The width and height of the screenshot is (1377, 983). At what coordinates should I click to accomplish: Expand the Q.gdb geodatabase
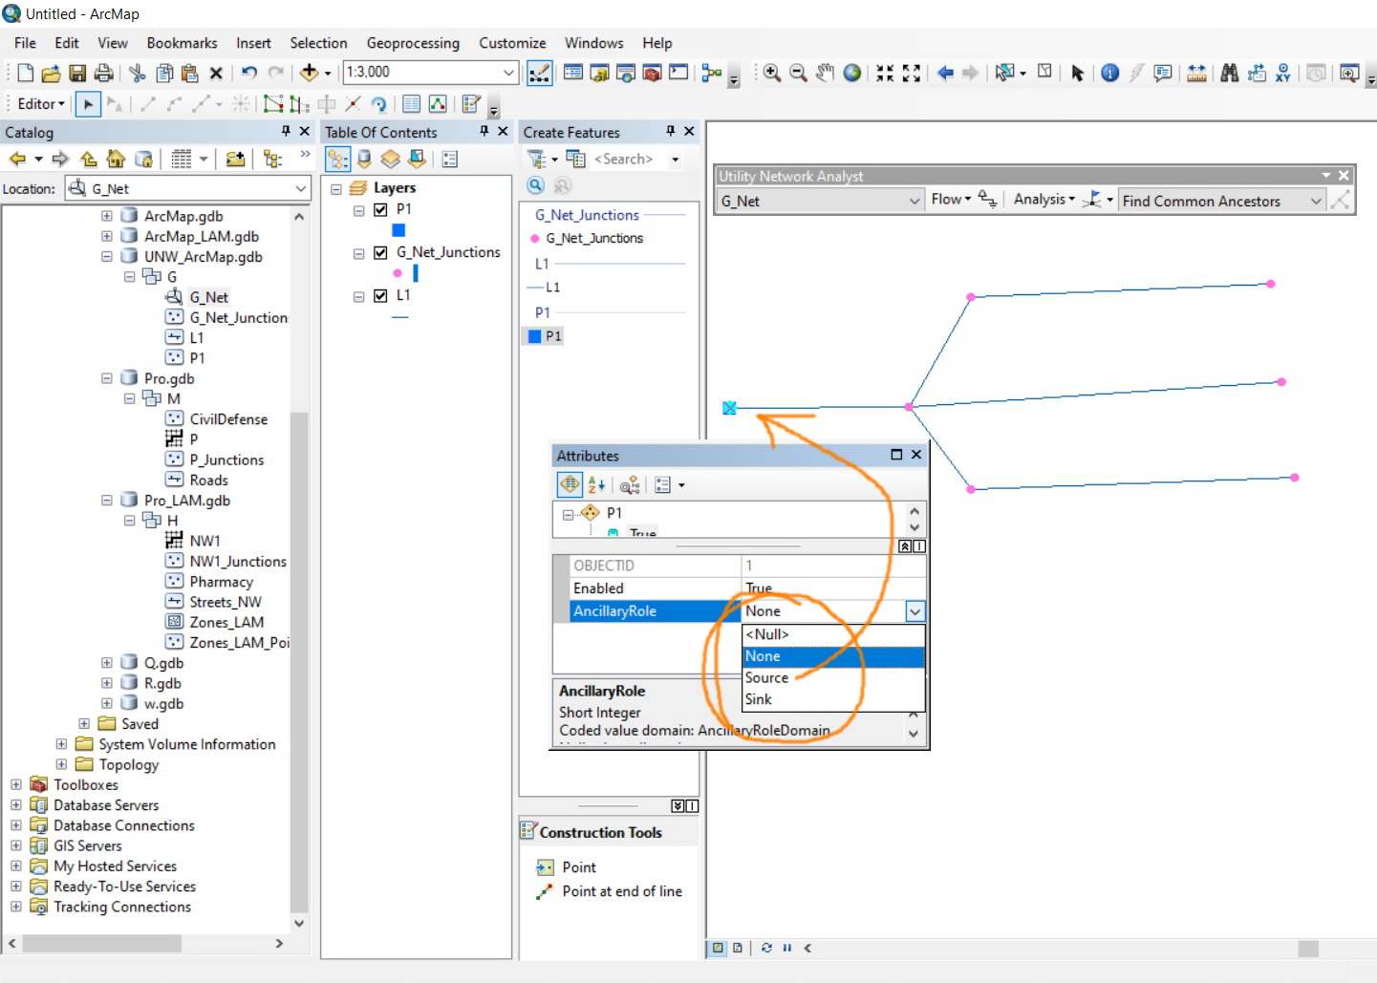(x=107, y=663)
